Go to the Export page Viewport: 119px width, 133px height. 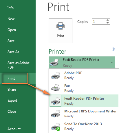(12, 101)
